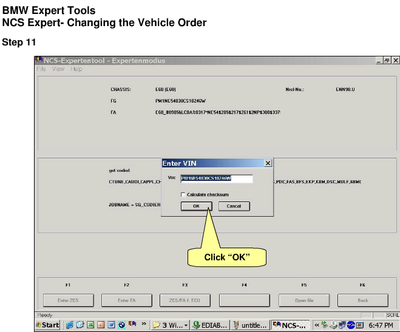Switch to the untitled taskbar window
The width and height of the screenshot is (400, 332).
[x=250, y=325]
